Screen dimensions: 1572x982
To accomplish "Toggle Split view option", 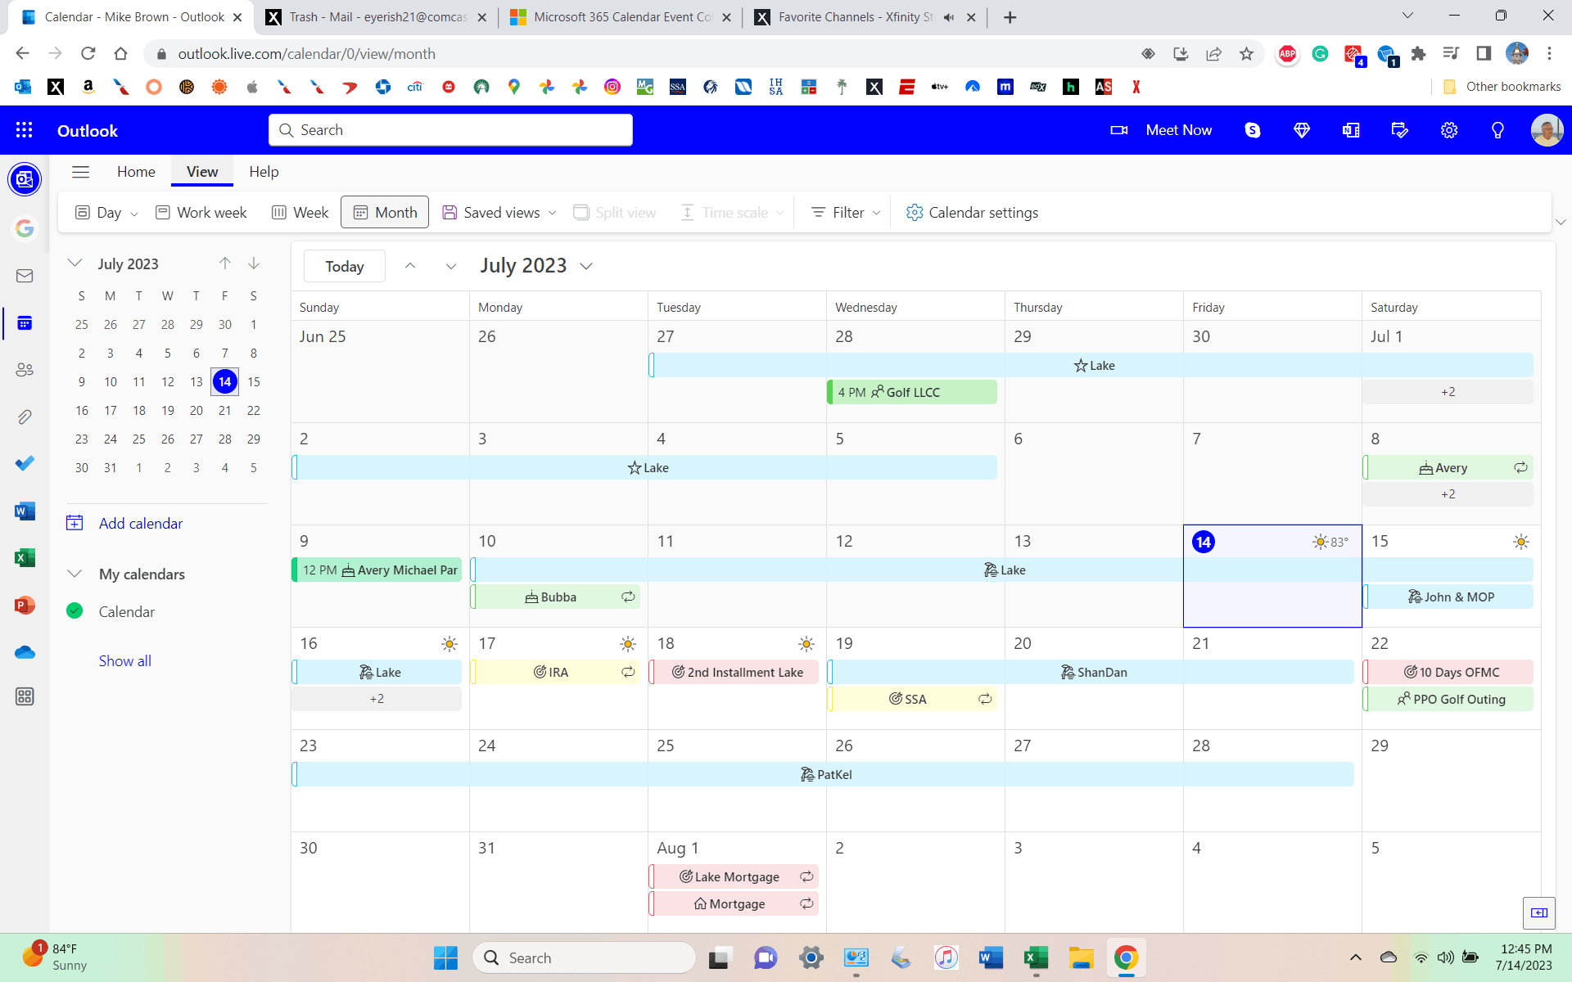I will click(615, 213).
